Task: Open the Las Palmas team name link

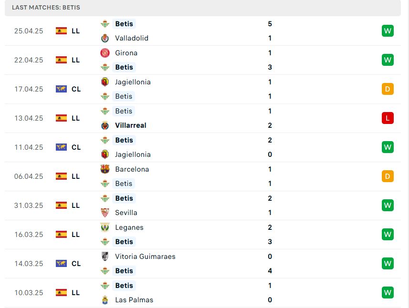Action: (x=134, y=300)
